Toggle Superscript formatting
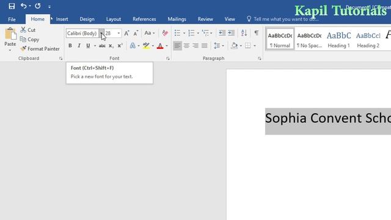Image resolution: width=391 pixels, height=220 pixels. [x=120, y=46]
